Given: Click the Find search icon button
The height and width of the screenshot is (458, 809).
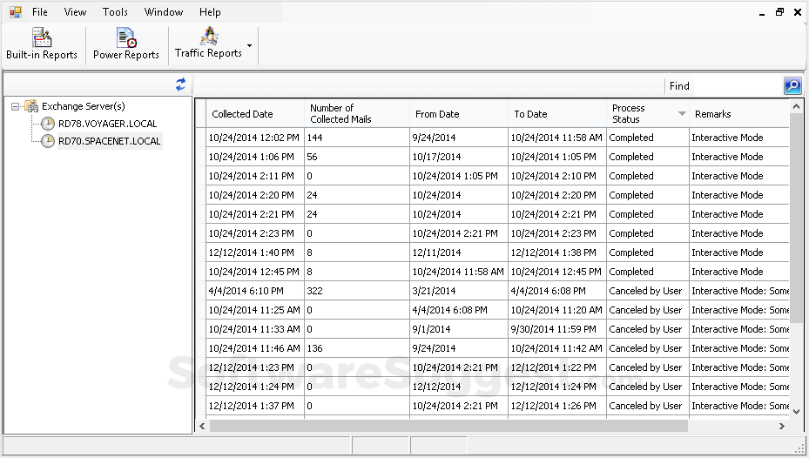Looking at the screenshot, I should (x=792, y=85).
